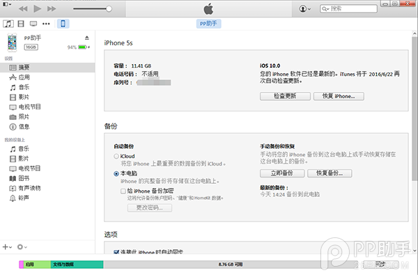Click the 今天 14:24 备份到此电脑 text
Screen dimensions: 418x275
[290, 194]
